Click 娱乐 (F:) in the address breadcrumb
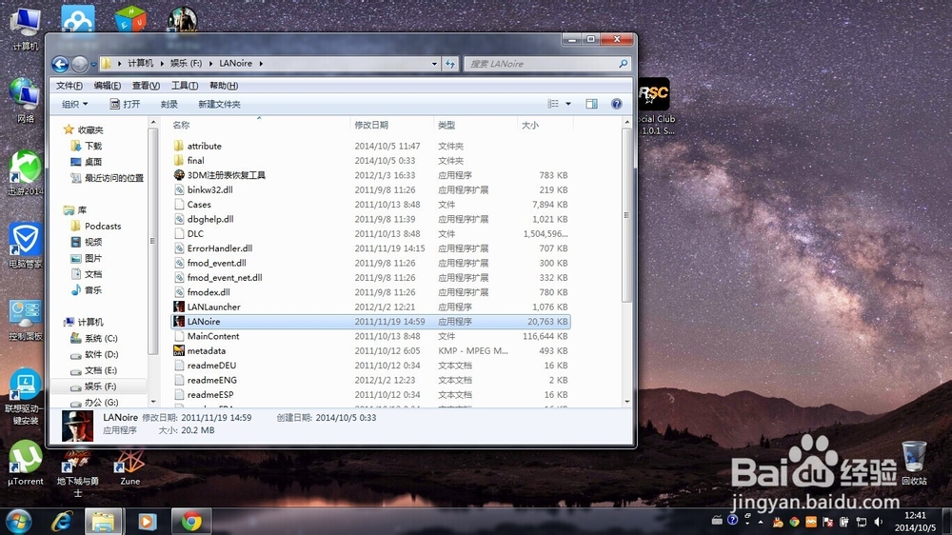 click(x=186, y=63)
